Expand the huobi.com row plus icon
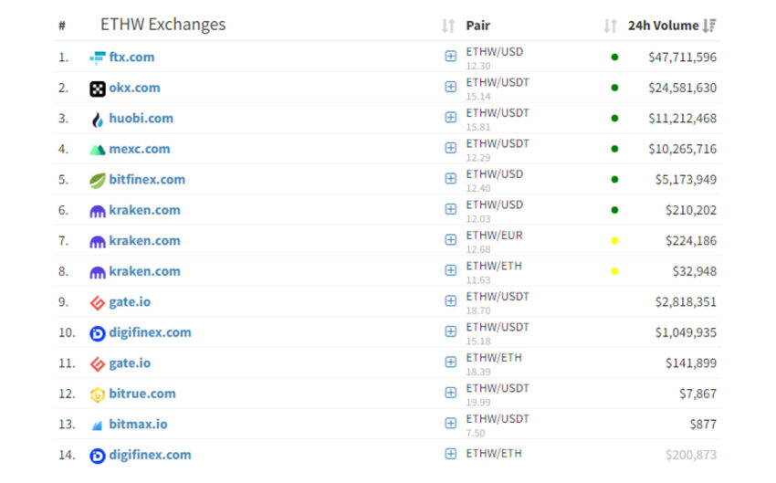This screenshot has height=483, width=776. pos(450,118)
